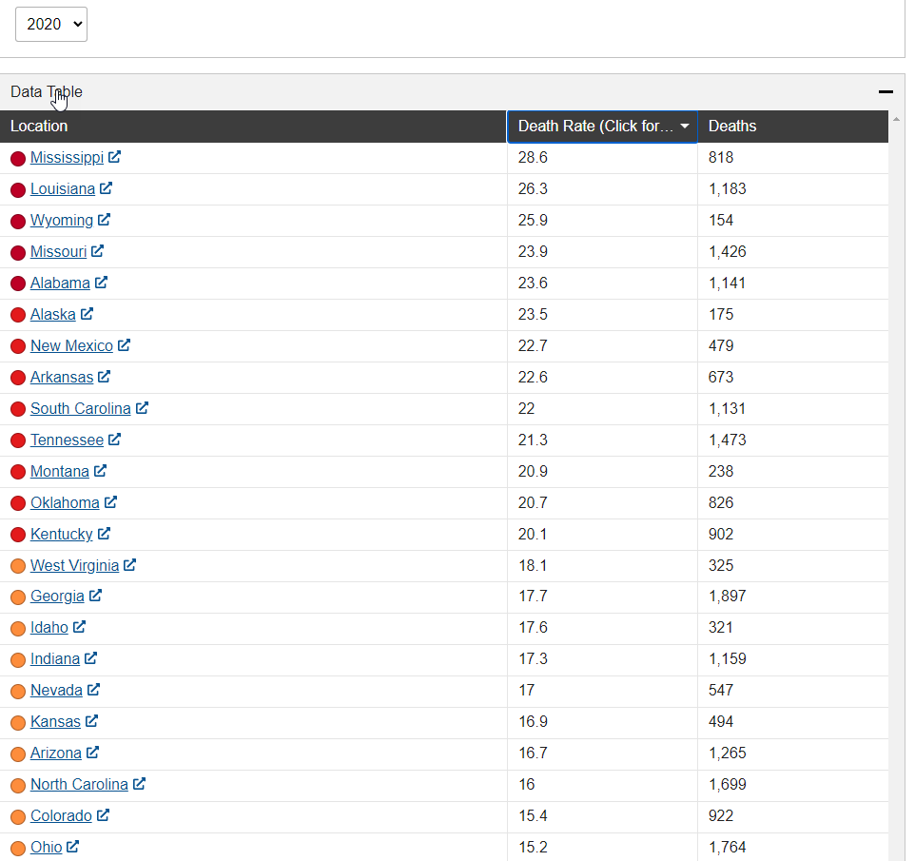Click external link icon next to Idaho
The image size is (915, 861).
pyautogui.click(x=79, y=627)
